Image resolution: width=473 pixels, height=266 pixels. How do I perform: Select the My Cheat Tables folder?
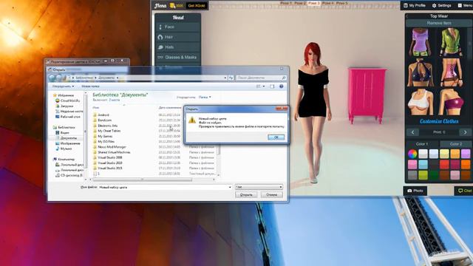tap(109, 131)
